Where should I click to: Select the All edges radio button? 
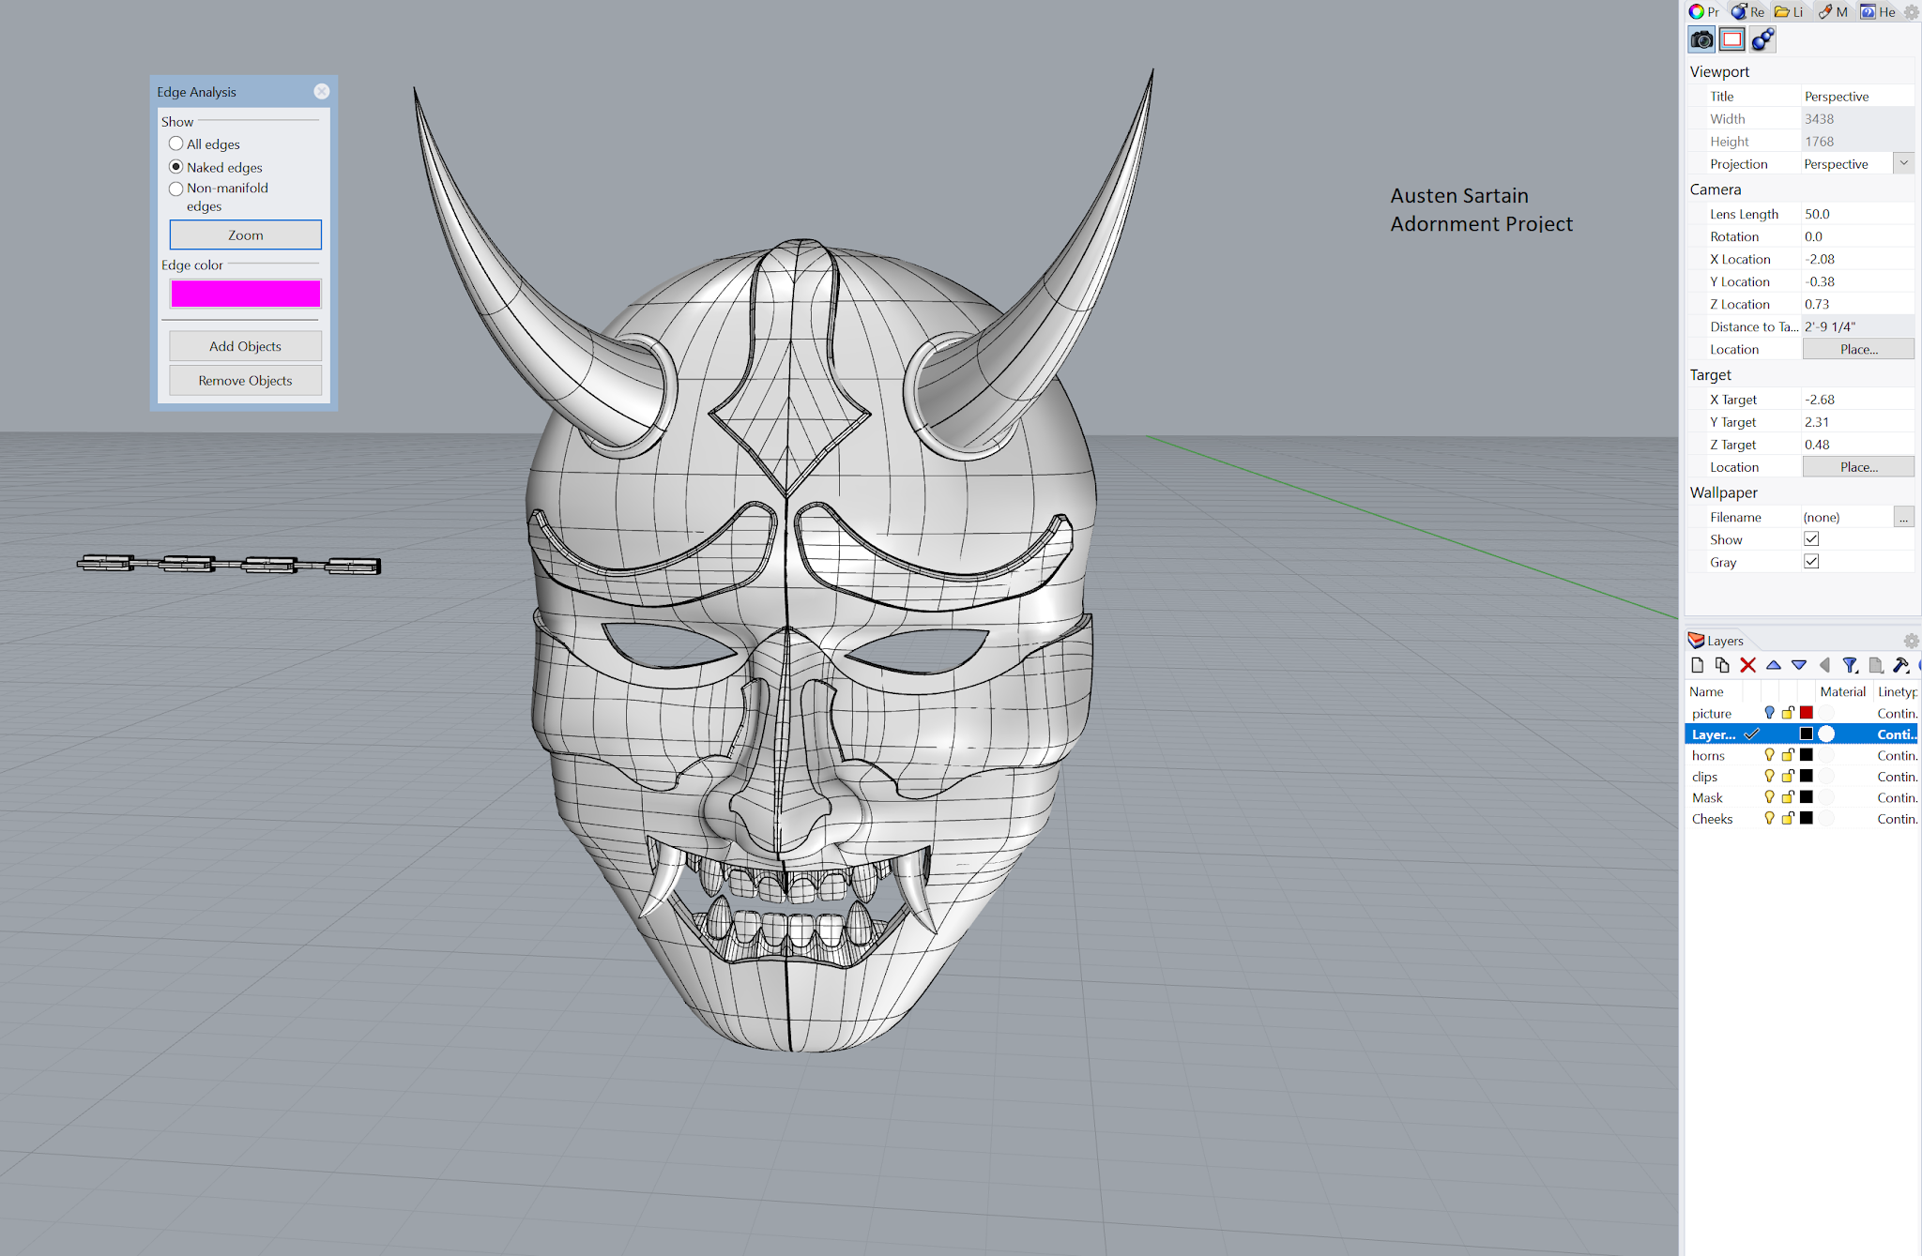pyautogui.click(x=176, y=144)
